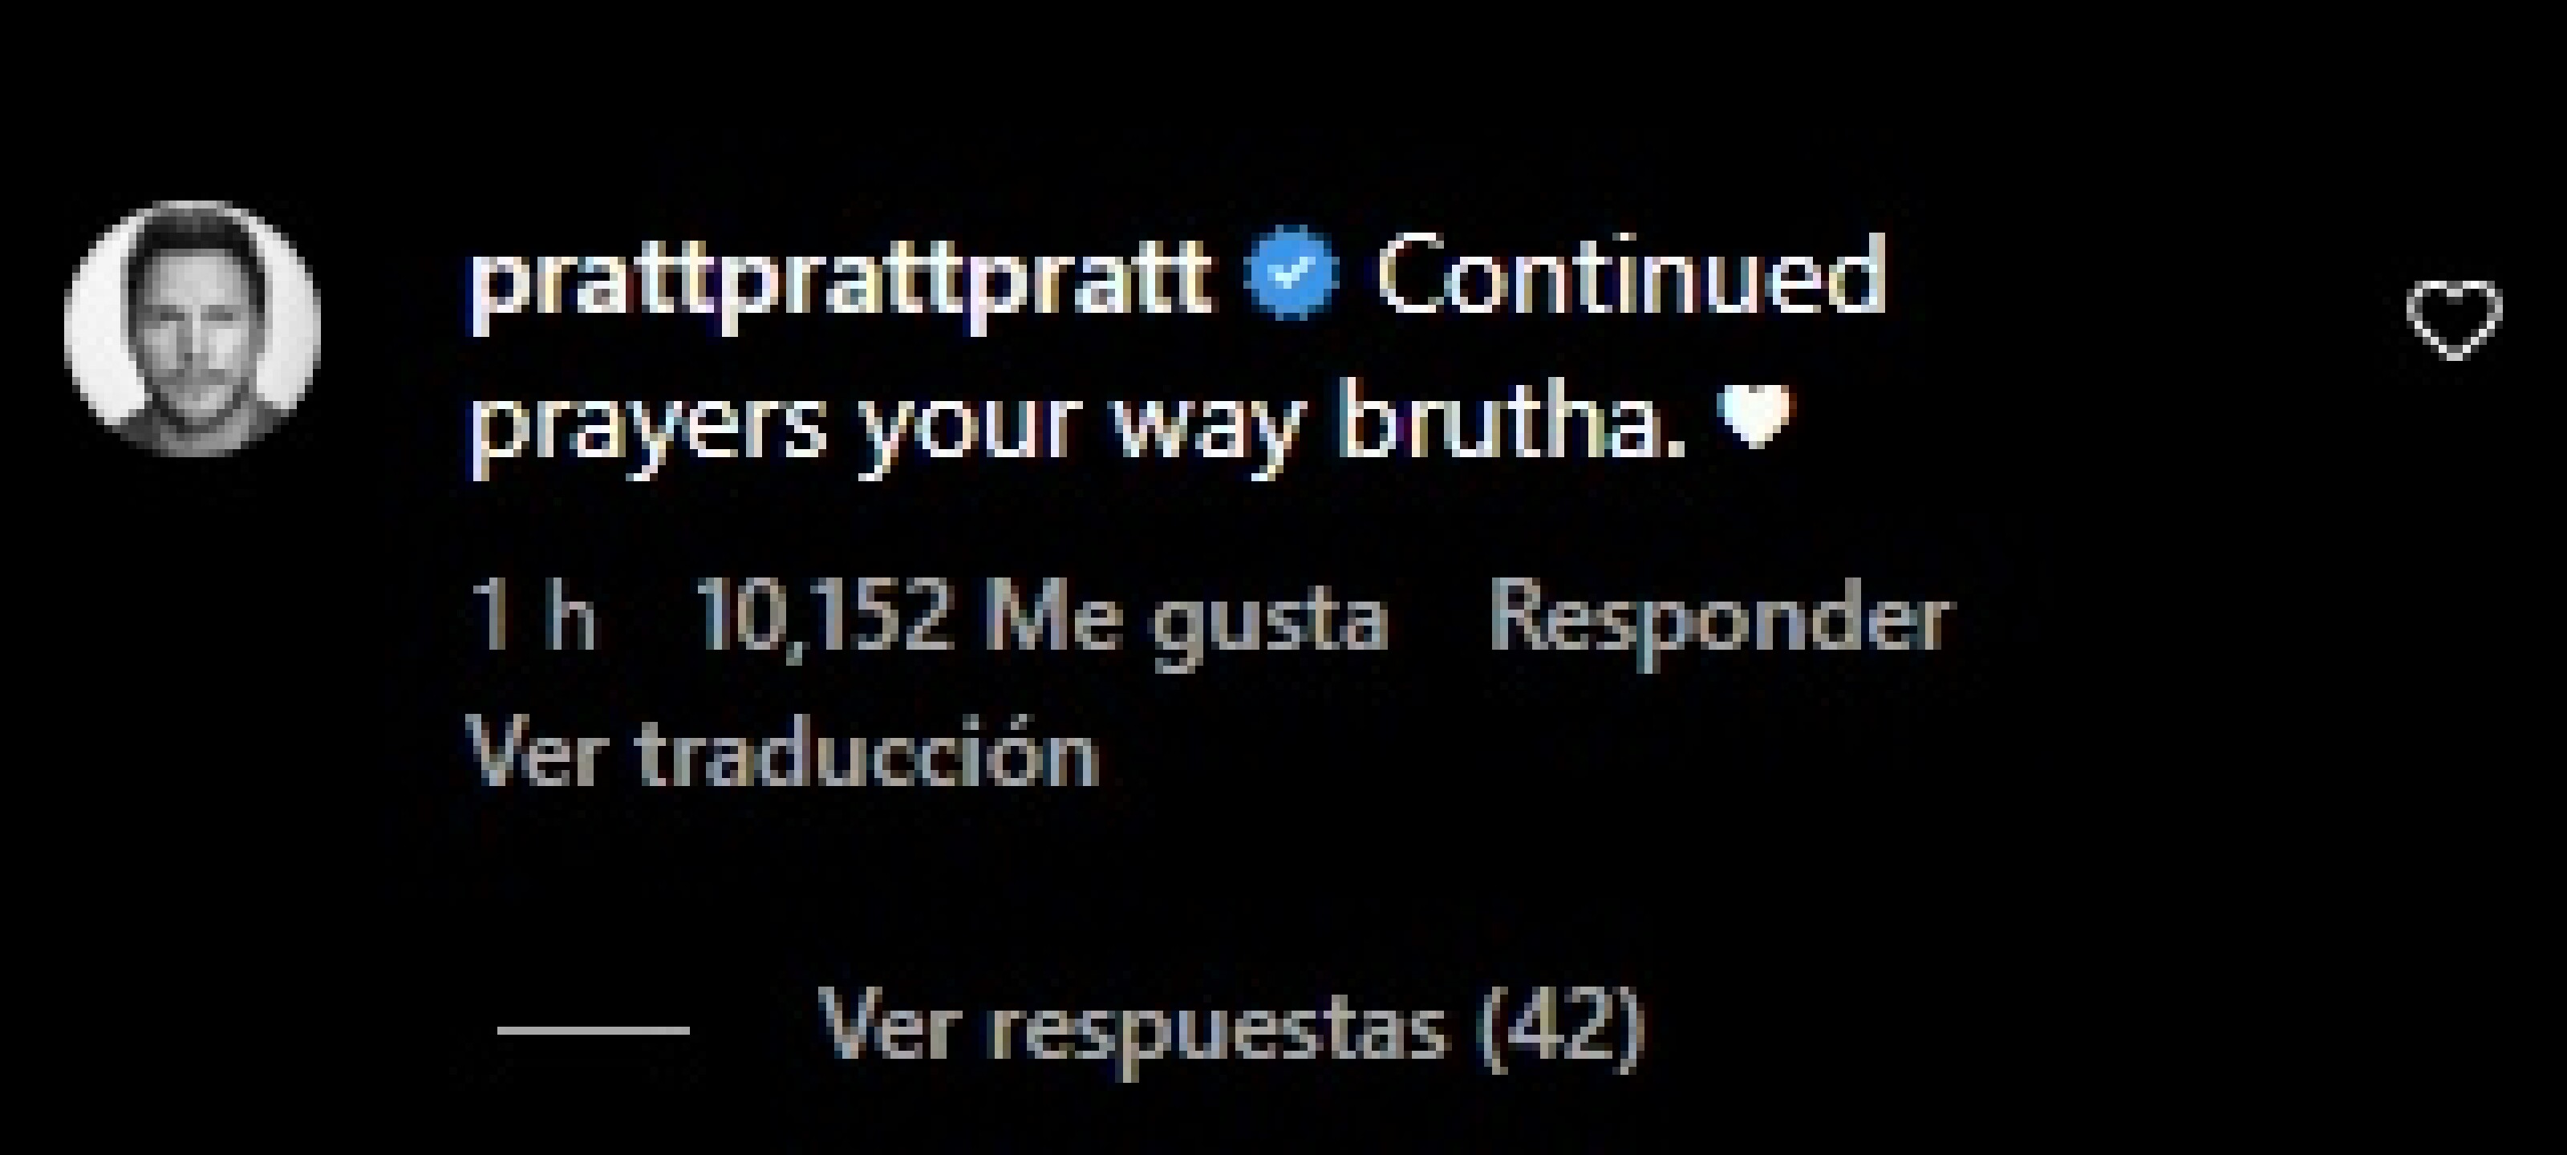Image resolution: width=2567 pixels, height=1155 pixels.
Task: Click the word Continued in comment
Action: tap(1632, 276)
